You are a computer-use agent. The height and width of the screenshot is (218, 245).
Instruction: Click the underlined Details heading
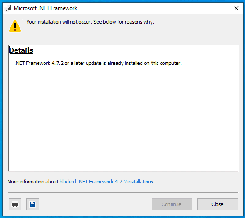click(x=21, y=50)
